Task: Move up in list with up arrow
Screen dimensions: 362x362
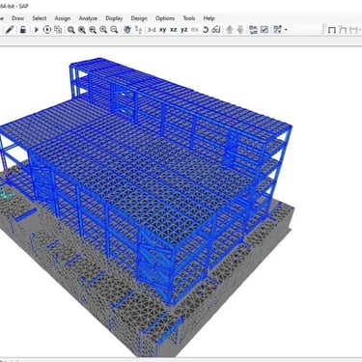Action: coord(230,30)
